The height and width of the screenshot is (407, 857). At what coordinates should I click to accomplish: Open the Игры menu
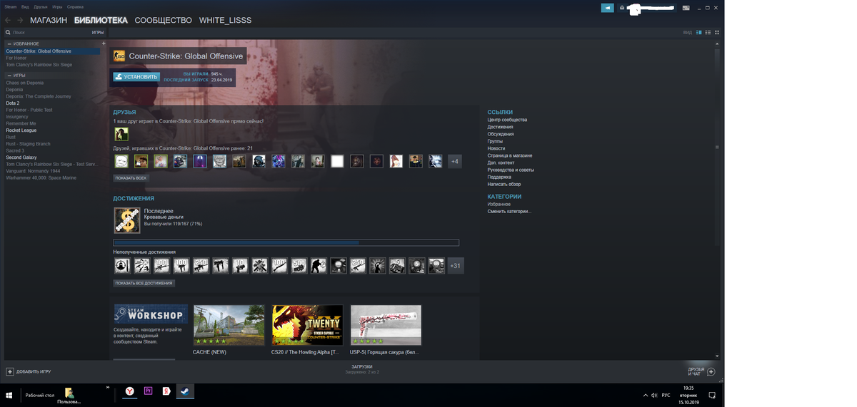tap(57, 6)
